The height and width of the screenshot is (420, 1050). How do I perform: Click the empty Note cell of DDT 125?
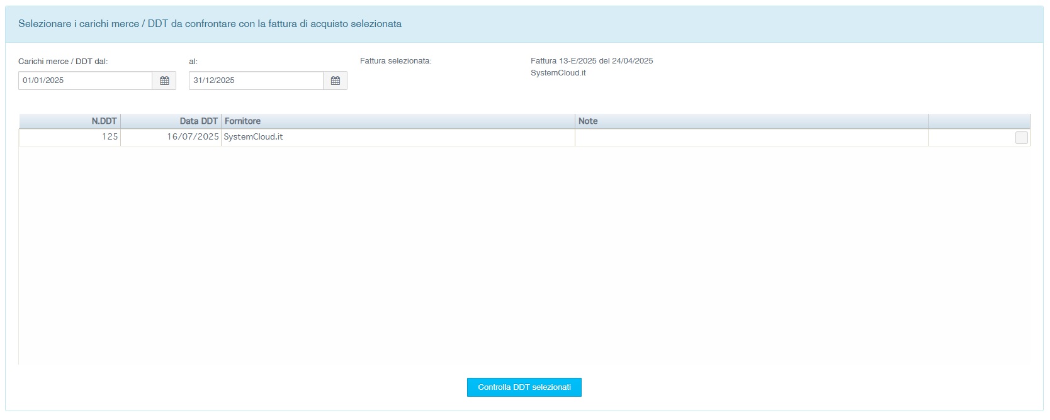coord(751,137)
